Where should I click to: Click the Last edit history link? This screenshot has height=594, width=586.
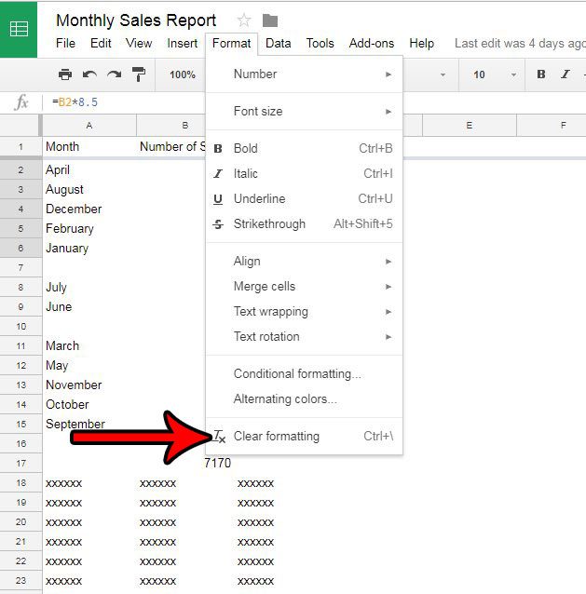pos(519,43)
